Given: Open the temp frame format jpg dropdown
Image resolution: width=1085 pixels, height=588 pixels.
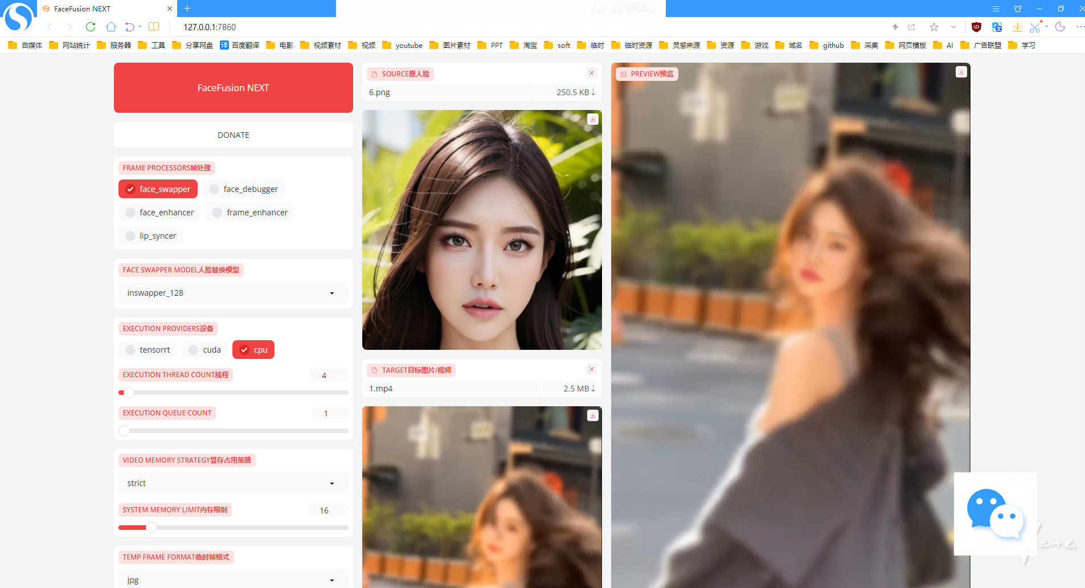Looking at the screenshot, I should 234,579.
